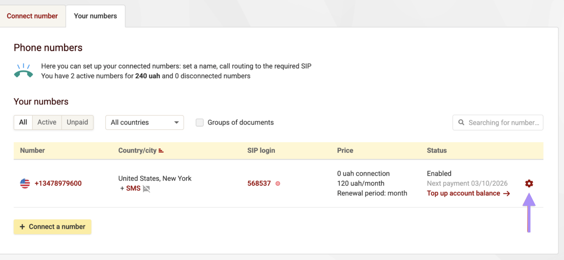Click the crossed-out SMS message icon
The width and height of the screenshot is (564, 260).
tap(146, 189)
